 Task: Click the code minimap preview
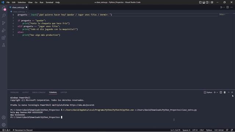[x=223, y=15]
